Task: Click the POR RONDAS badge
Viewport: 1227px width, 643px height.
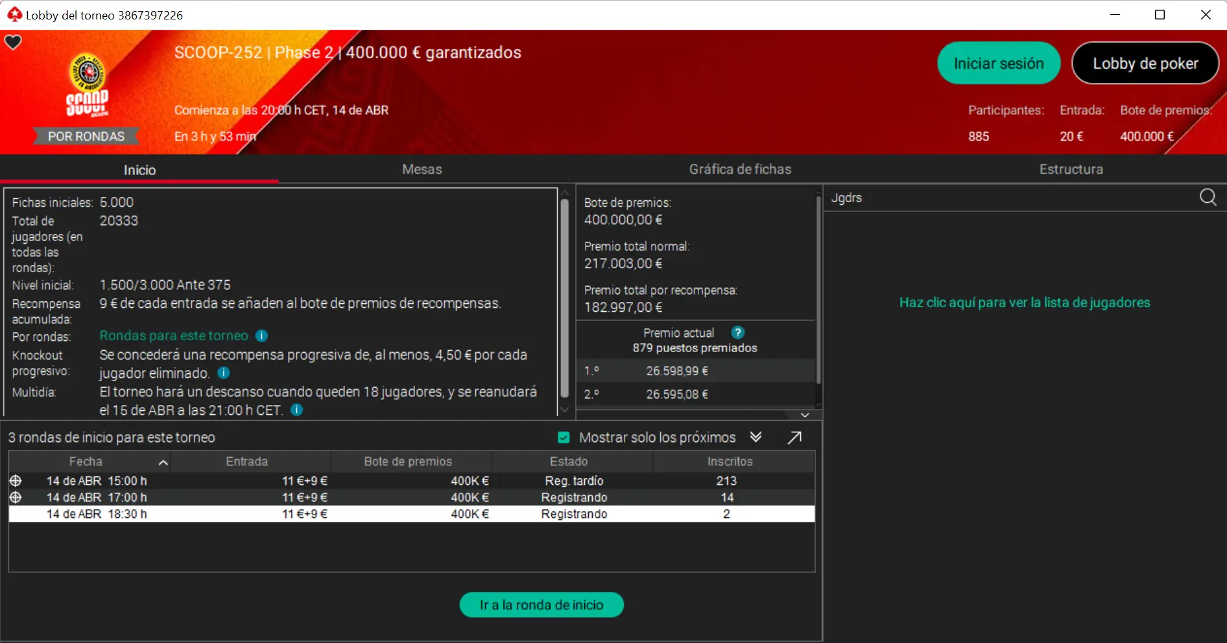Action: pos(86,136)
